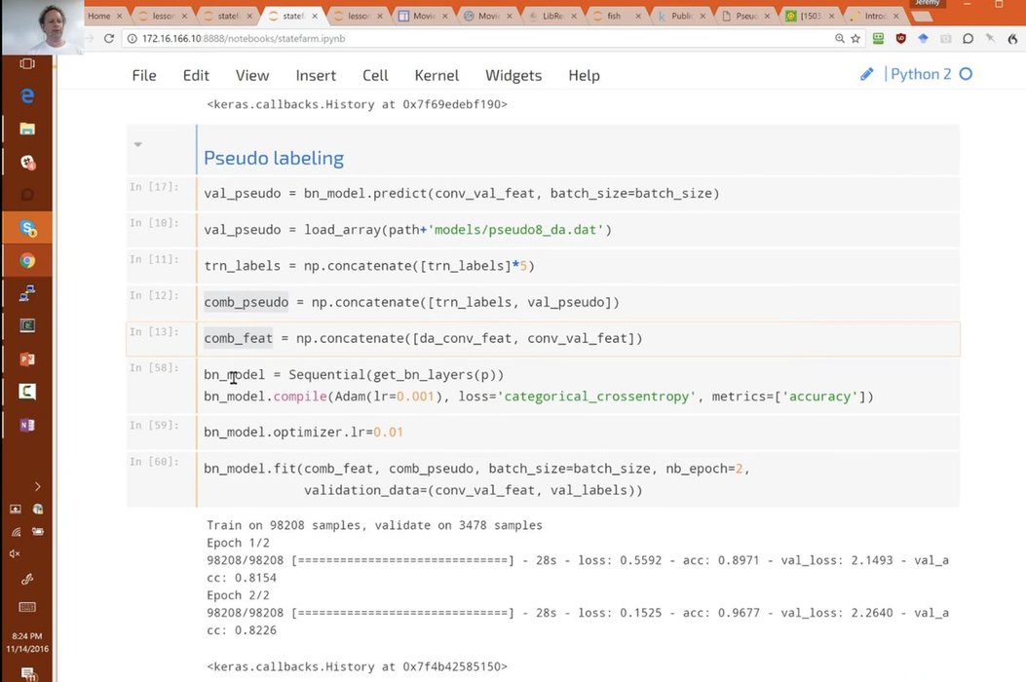This screenshot has width=1026, height=682.
Task: Click the Pseudo labeling heading
Action: coord(273,158)
